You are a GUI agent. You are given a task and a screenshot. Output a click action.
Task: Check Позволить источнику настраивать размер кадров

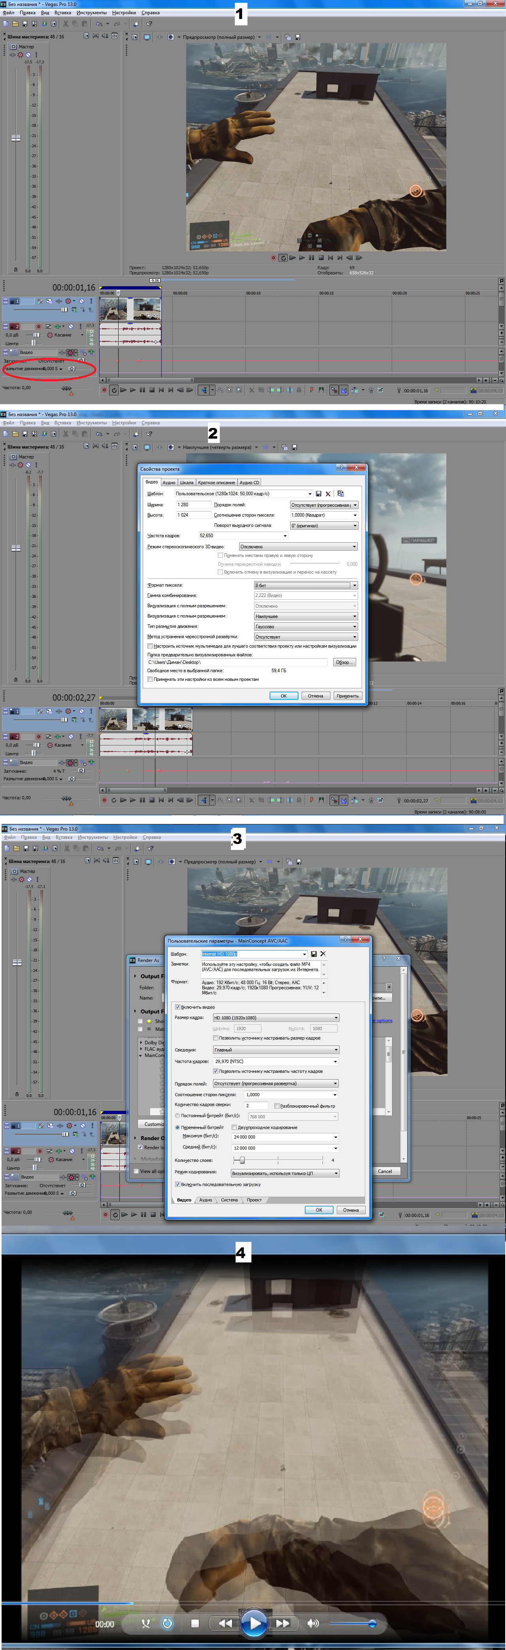215,1038
